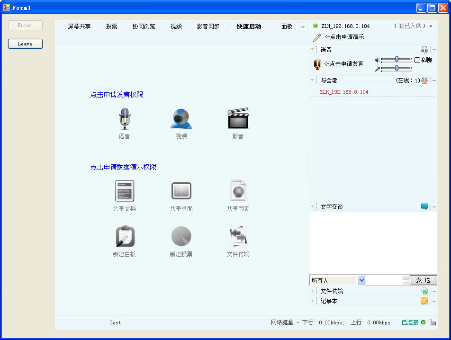Click the 语音 microphone quick-launch icon
451x340 pixels.
(x=124, y=119)
